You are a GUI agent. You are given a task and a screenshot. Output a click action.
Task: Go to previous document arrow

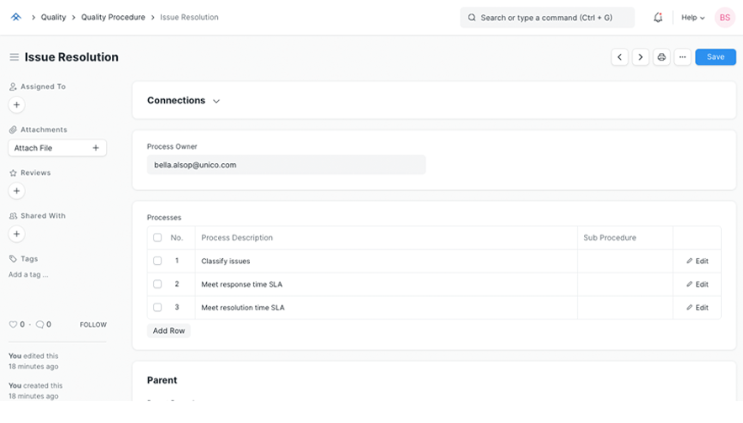tap(619, 57)
